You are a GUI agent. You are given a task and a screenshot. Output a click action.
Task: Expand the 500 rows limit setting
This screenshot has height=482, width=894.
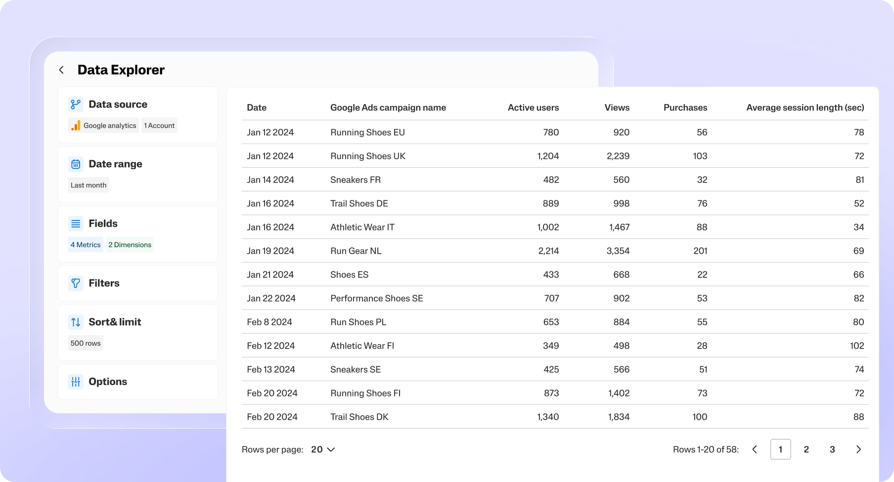click(x=85, y=343)
